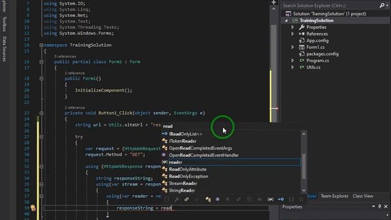Collapse the namespace TrainingSolution code block
Screen dimensions: 391x220
click(42, 45)
